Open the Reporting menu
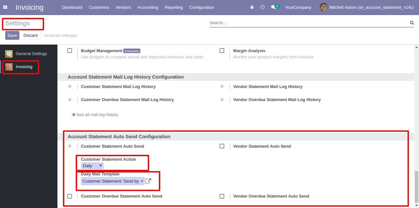 pos(174,7)
